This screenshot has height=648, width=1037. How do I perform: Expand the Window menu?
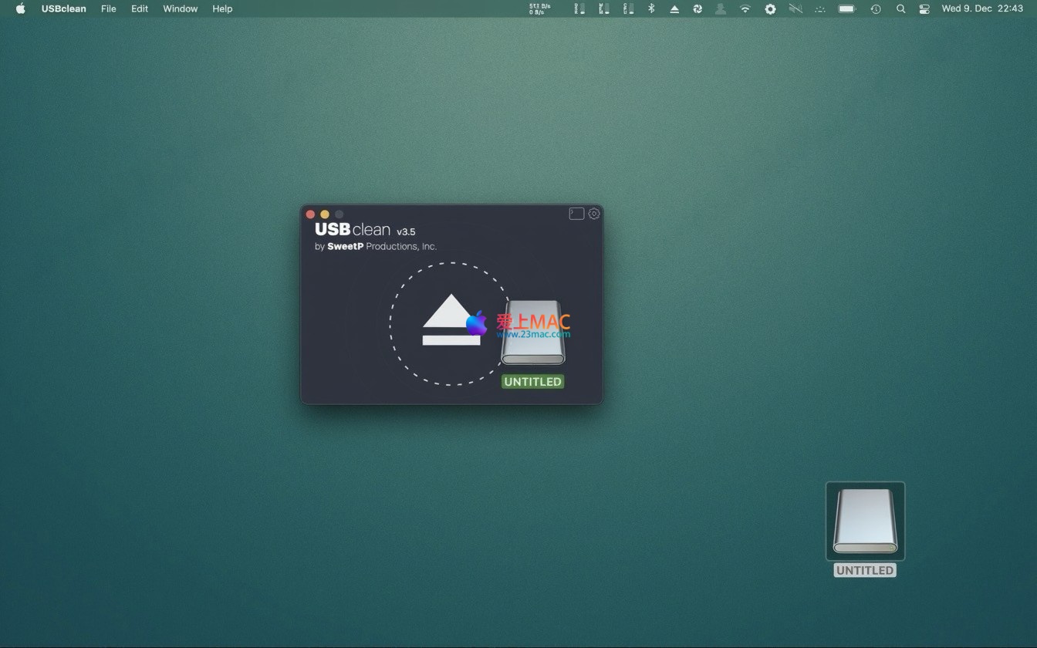click(181, 8)
